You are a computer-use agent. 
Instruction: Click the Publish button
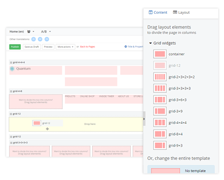pyautogui.click(x=15, y=47)
